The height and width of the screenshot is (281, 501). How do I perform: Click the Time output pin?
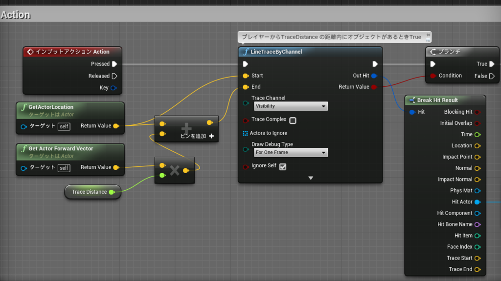[x=478, y=135]
